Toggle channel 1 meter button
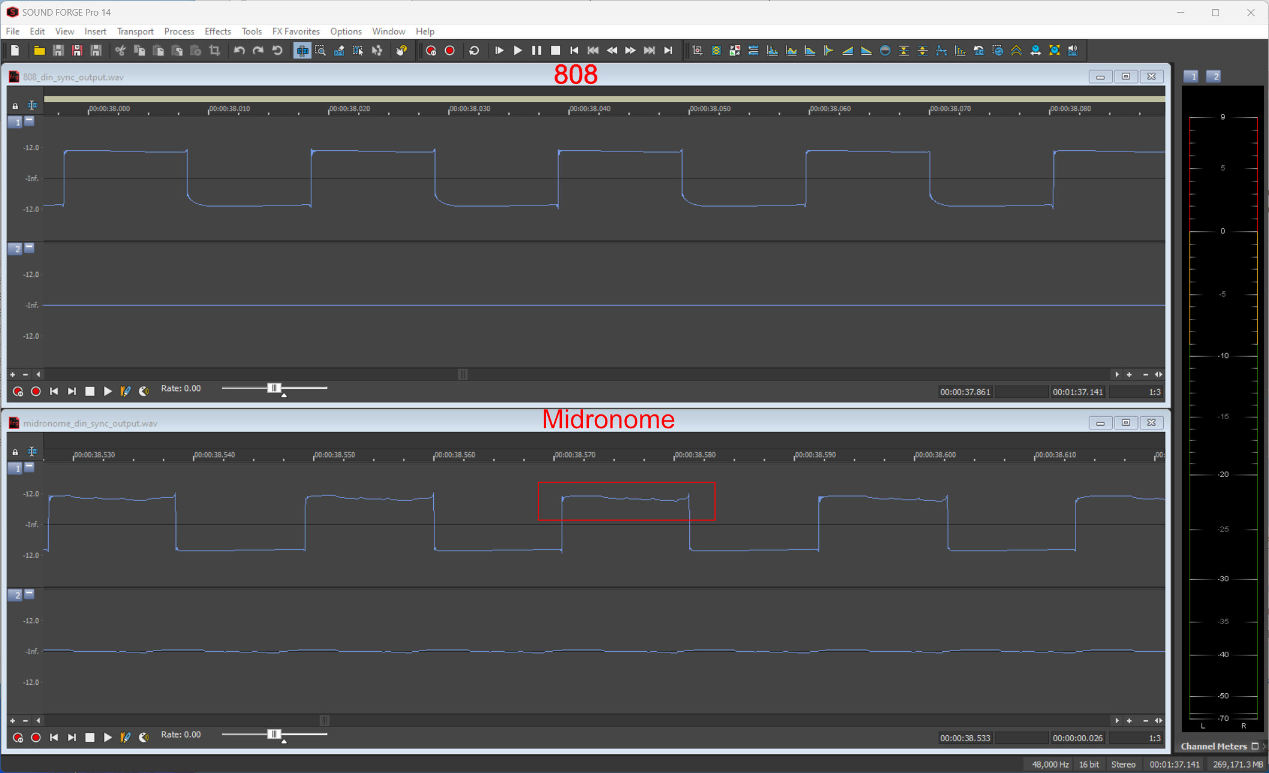The height and width of the screenshot is (773, 1269). tap(1192, 76)
